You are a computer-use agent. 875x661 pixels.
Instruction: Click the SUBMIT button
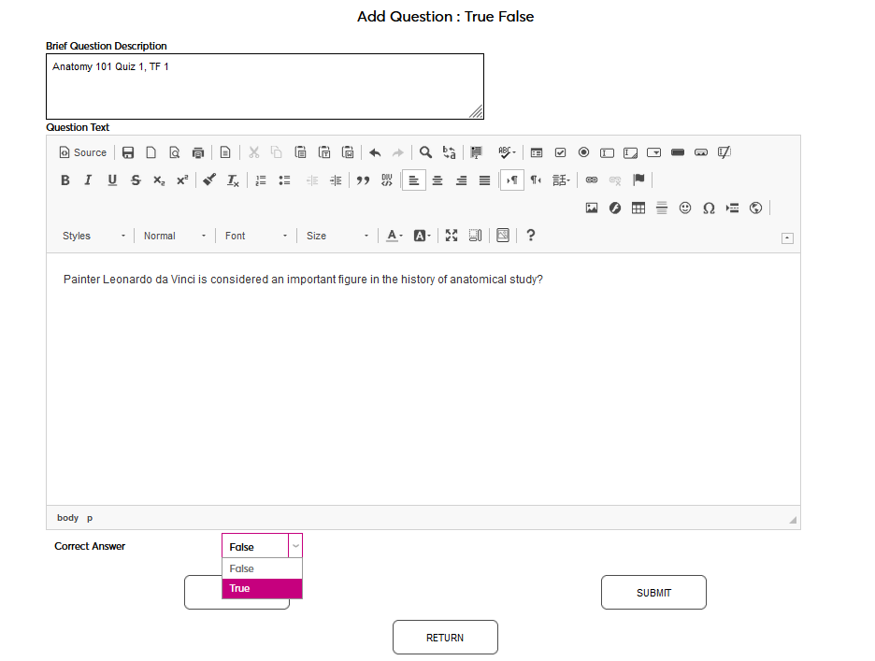[653, 592]
